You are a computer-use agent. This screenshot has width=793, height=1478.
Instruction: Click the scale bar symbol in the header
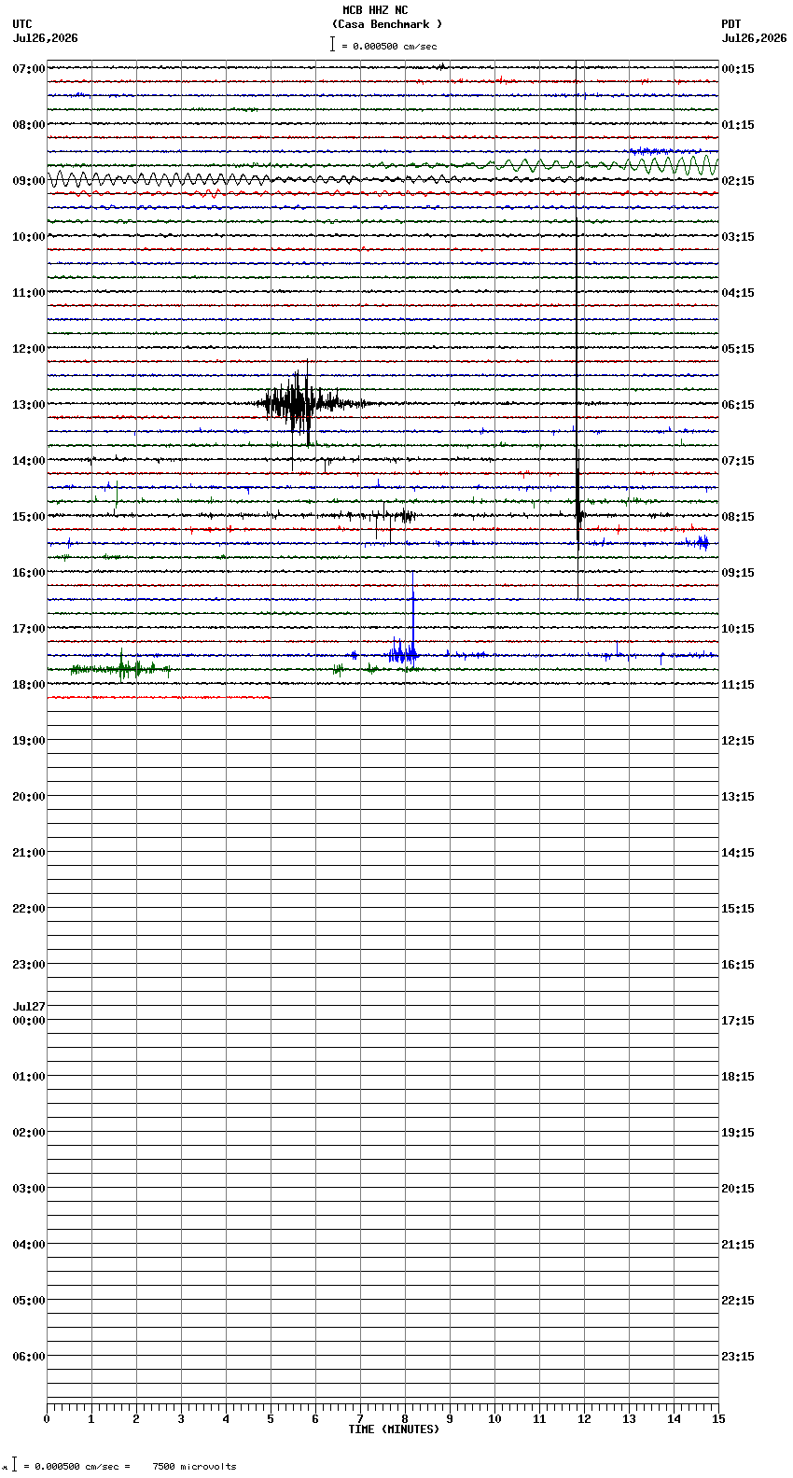pos(332,44)
